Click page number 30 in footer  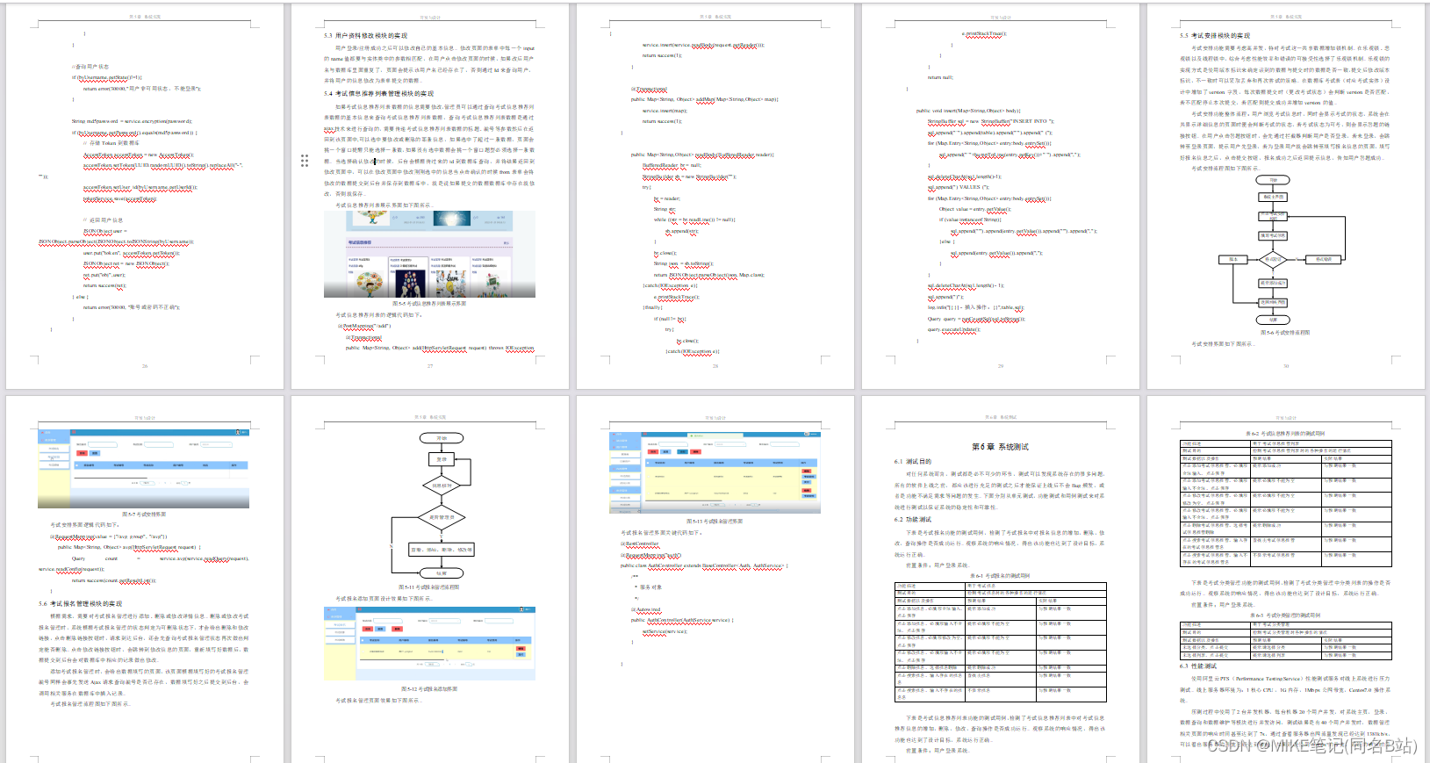tap(1286, 366)
